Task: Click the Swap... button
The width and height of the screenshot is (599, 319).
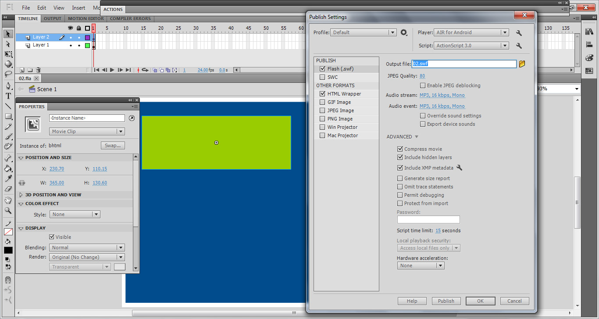Action: click(113, 145)
